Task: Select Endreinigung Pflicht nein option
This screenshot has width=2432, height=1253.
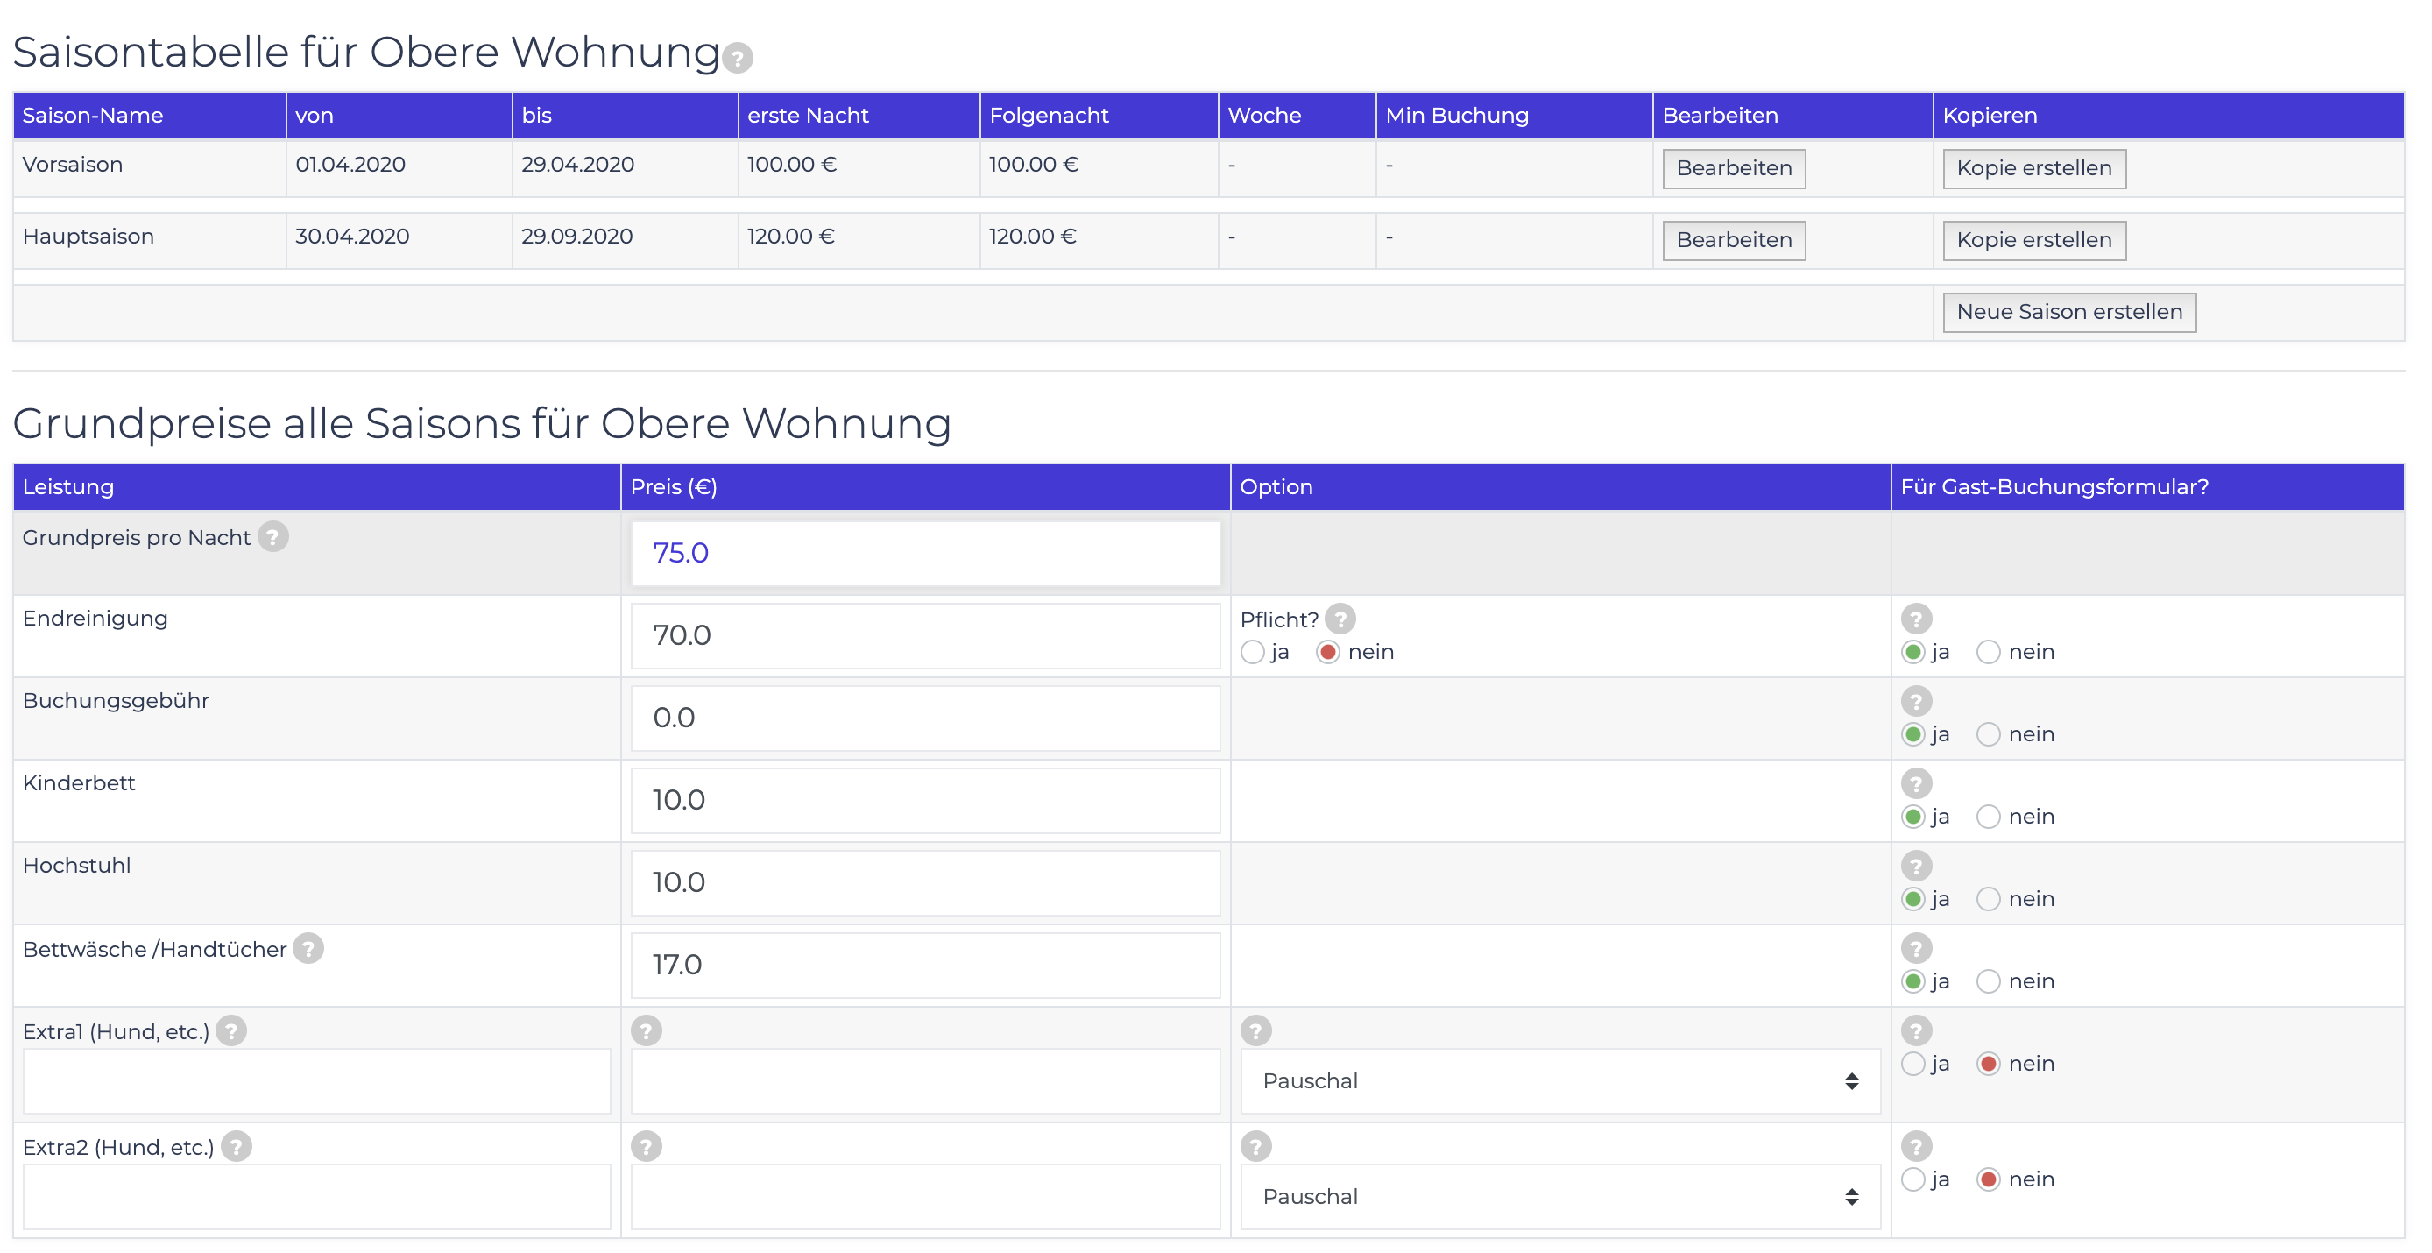Action: (x=1327, y=653)
